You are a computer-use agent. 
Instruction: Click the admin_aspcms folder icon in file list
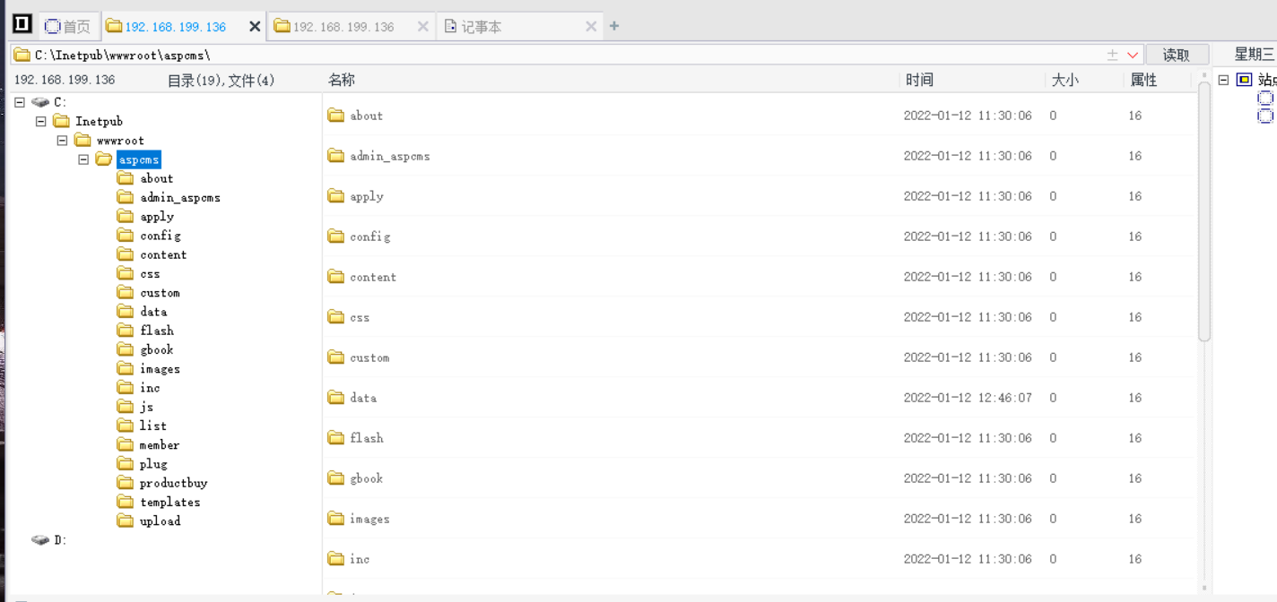click(x=336, y=155)
